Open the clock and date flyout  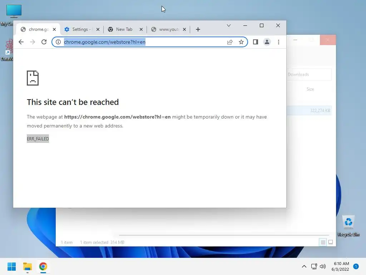click(x=340, y=266)
